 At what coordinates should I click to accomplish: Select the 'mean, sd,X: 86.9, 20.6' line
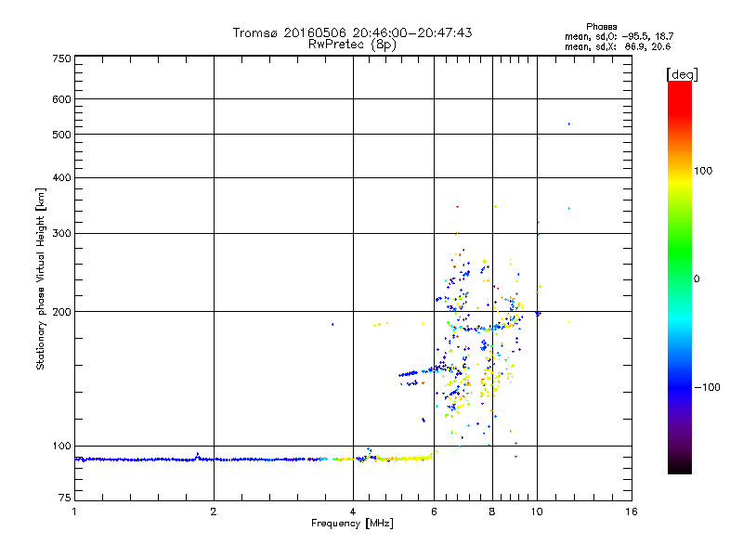(x=618, y=46)
